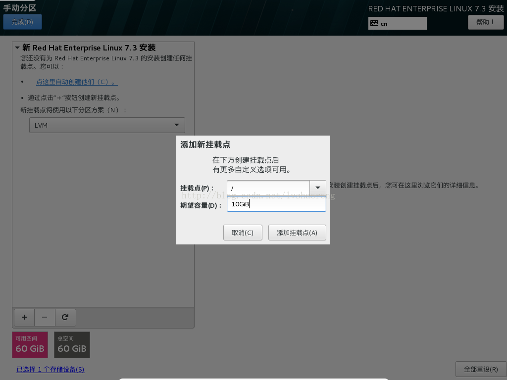Click the 全部重设(R) reset all button
The image size is (507, 380).
481,369
